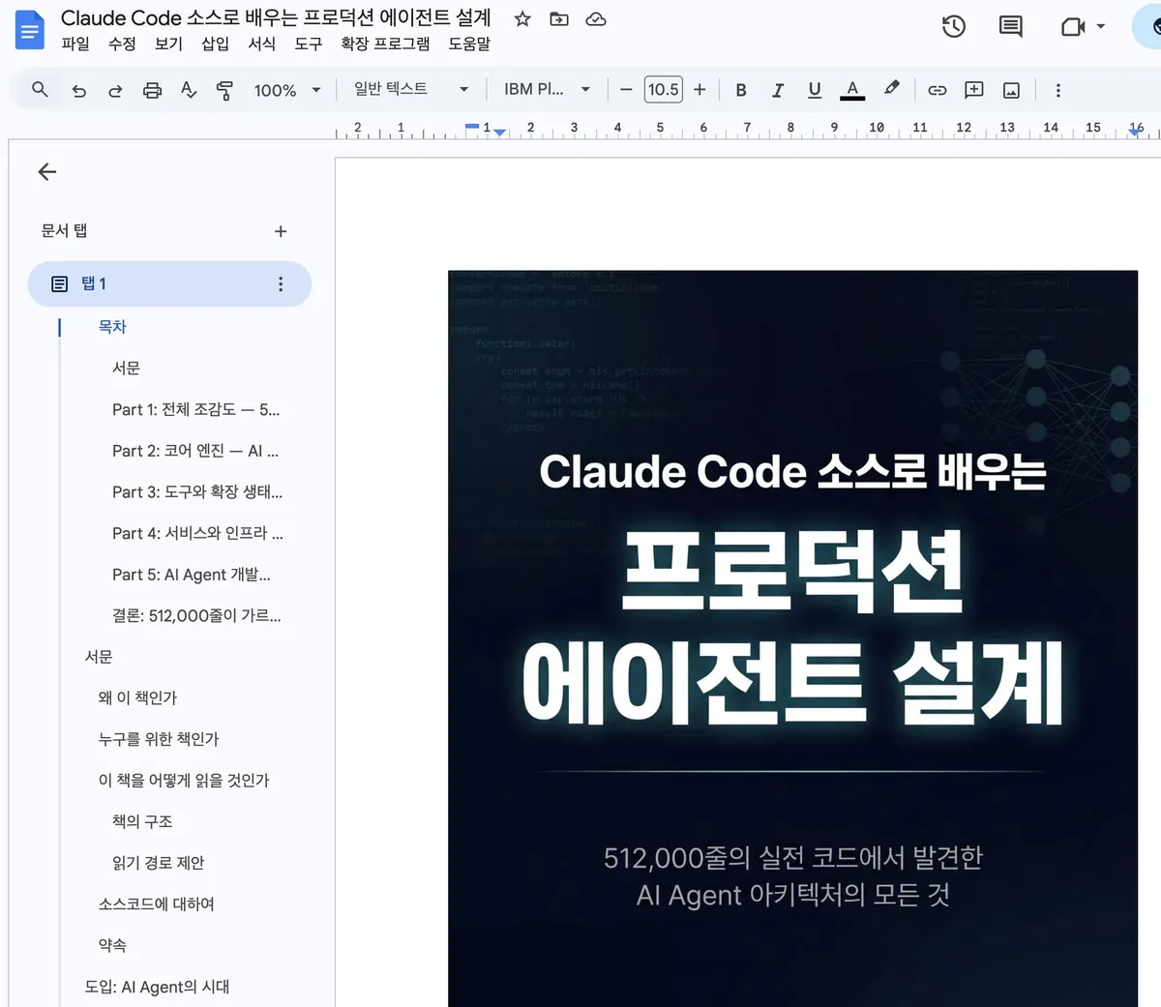This screenshot has width=1161, height=1007.
Task: Open the IBM Pl... font dropdown
Action: click(547, 89)
